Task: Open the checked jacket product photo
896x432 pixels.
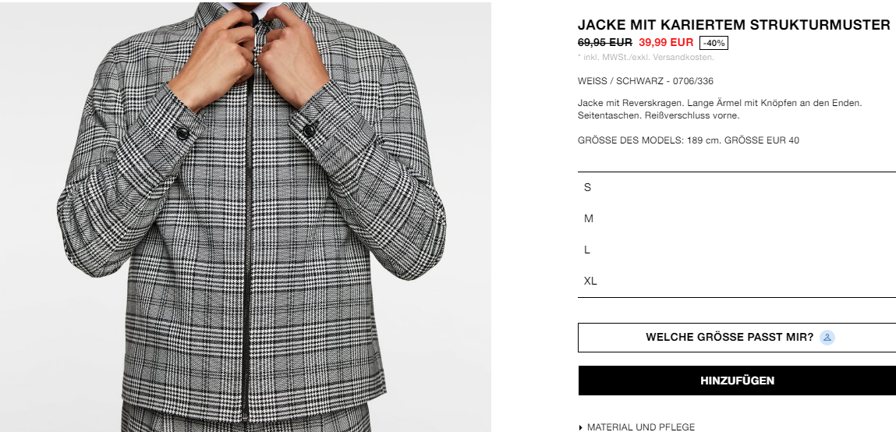Action: (246, 216)
